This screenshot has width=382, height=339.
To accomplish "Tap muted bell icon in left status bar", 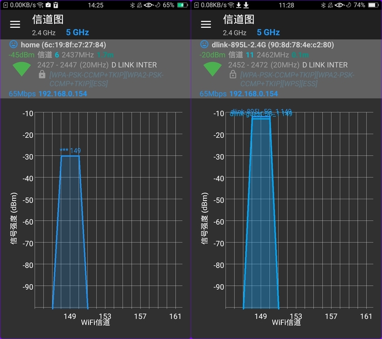I will (140, 5).
